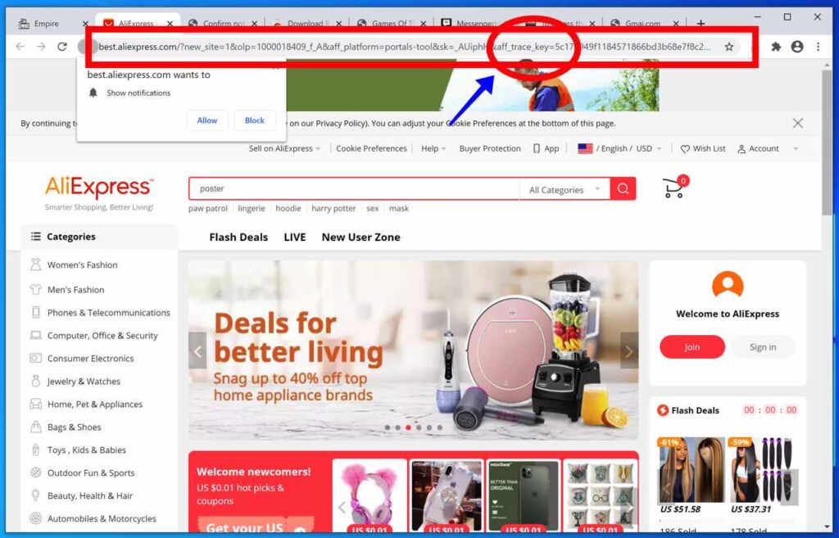Click the right carousel arrow
Image resolution: width=839 pixels, height=538 pixels.
coord(629,350)
